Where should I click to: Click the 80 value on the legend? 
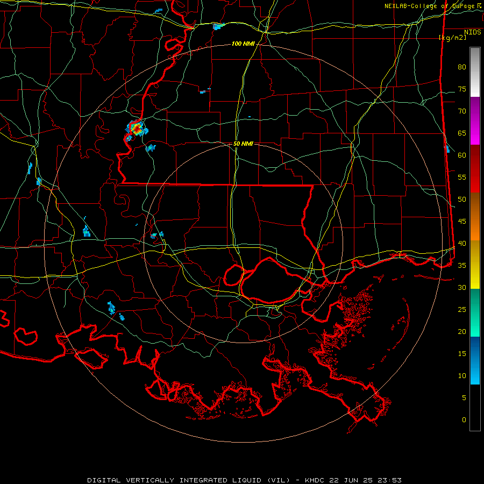tap(462, 67)
